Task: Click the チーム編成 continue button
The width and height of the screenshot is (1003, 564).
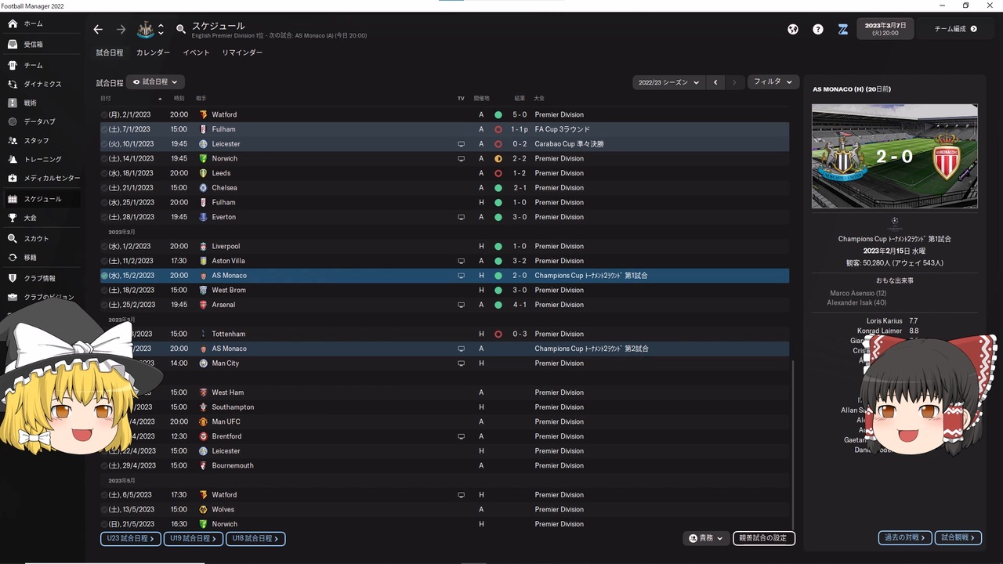Action: click(956, 29)
